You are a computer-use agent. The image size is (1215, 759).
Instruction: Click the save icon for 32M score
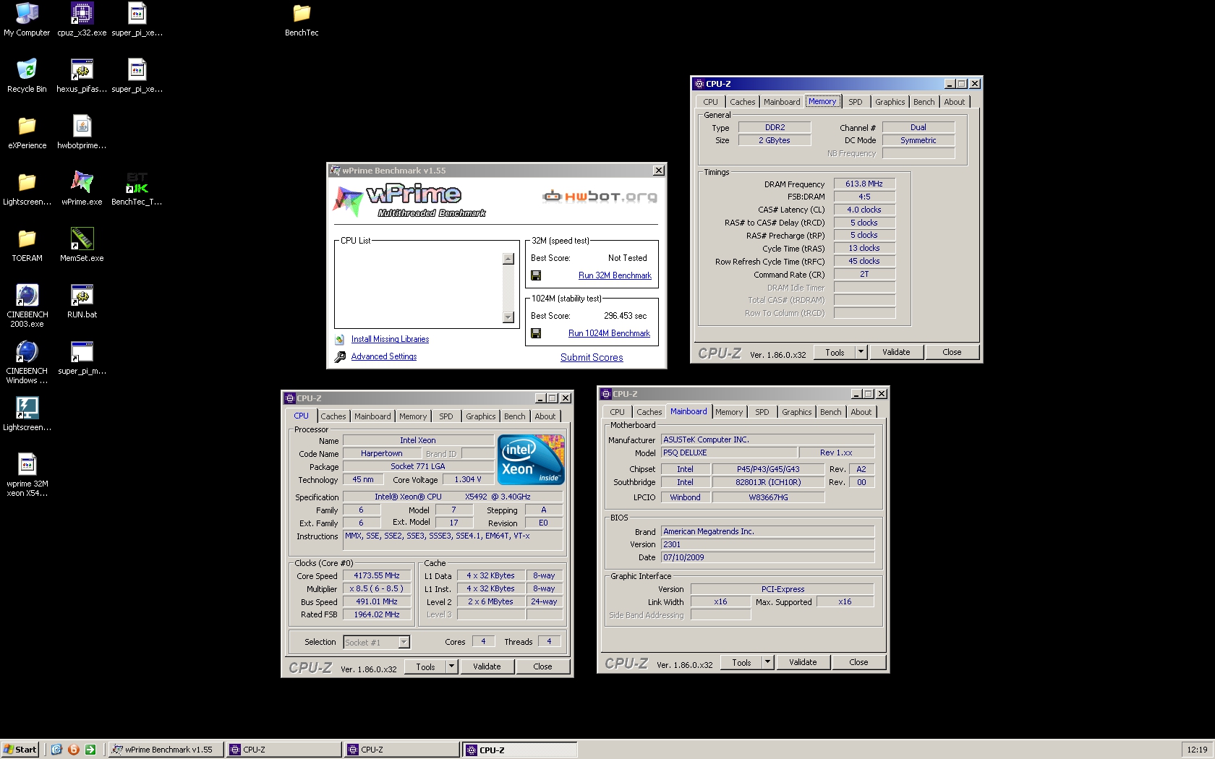tap(536, 275)
